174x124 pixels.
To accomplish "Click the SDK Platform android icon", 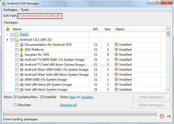I will [x=21, y=50].
